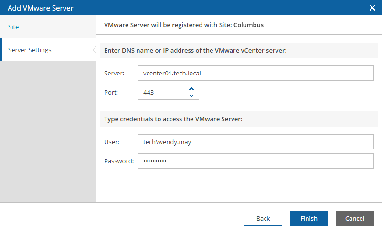Go to the Site step
This screenshot has width=382, height=234.
click(x=48, y=27)
